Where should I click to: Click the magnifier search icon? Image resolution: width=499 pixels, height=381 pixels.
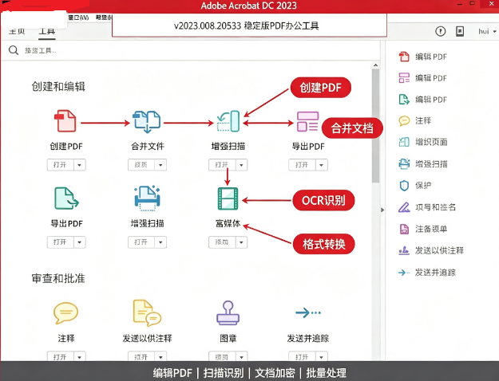tap(14, 50)
